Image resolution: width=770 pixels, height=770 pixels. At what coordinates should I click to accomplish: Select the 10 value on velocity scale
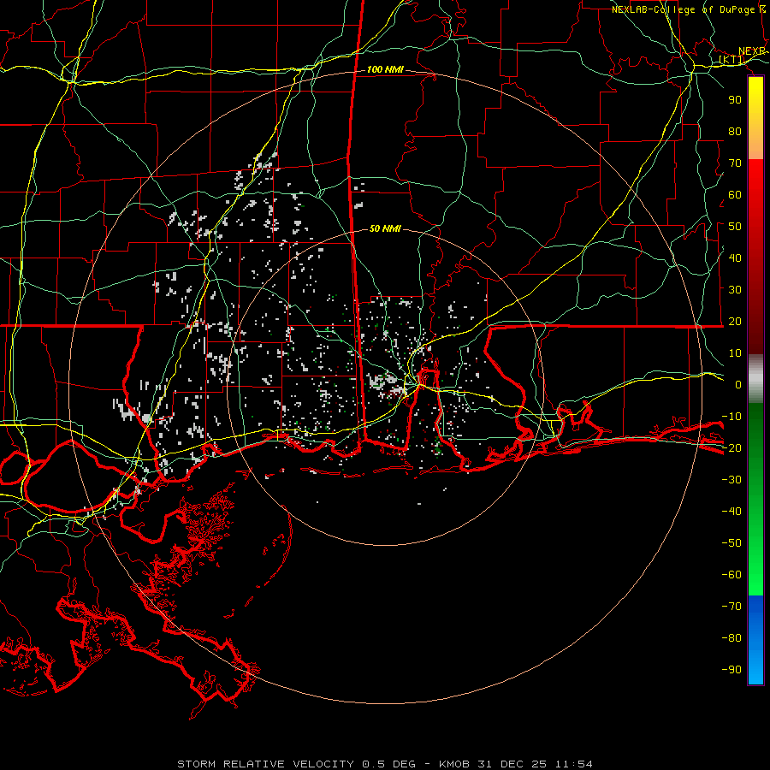pyautogui.click(x=735, y=353)
